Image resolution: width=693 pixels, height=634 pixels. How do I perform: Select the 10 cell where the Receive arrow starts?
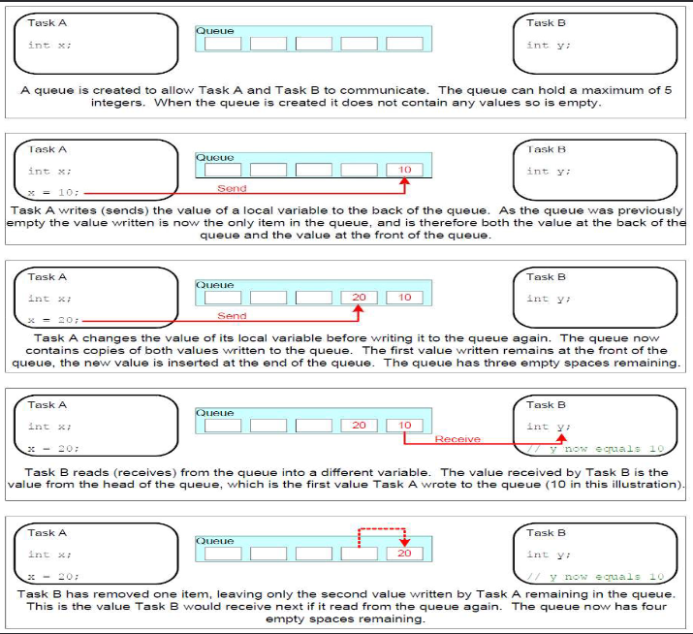(404, 426)
